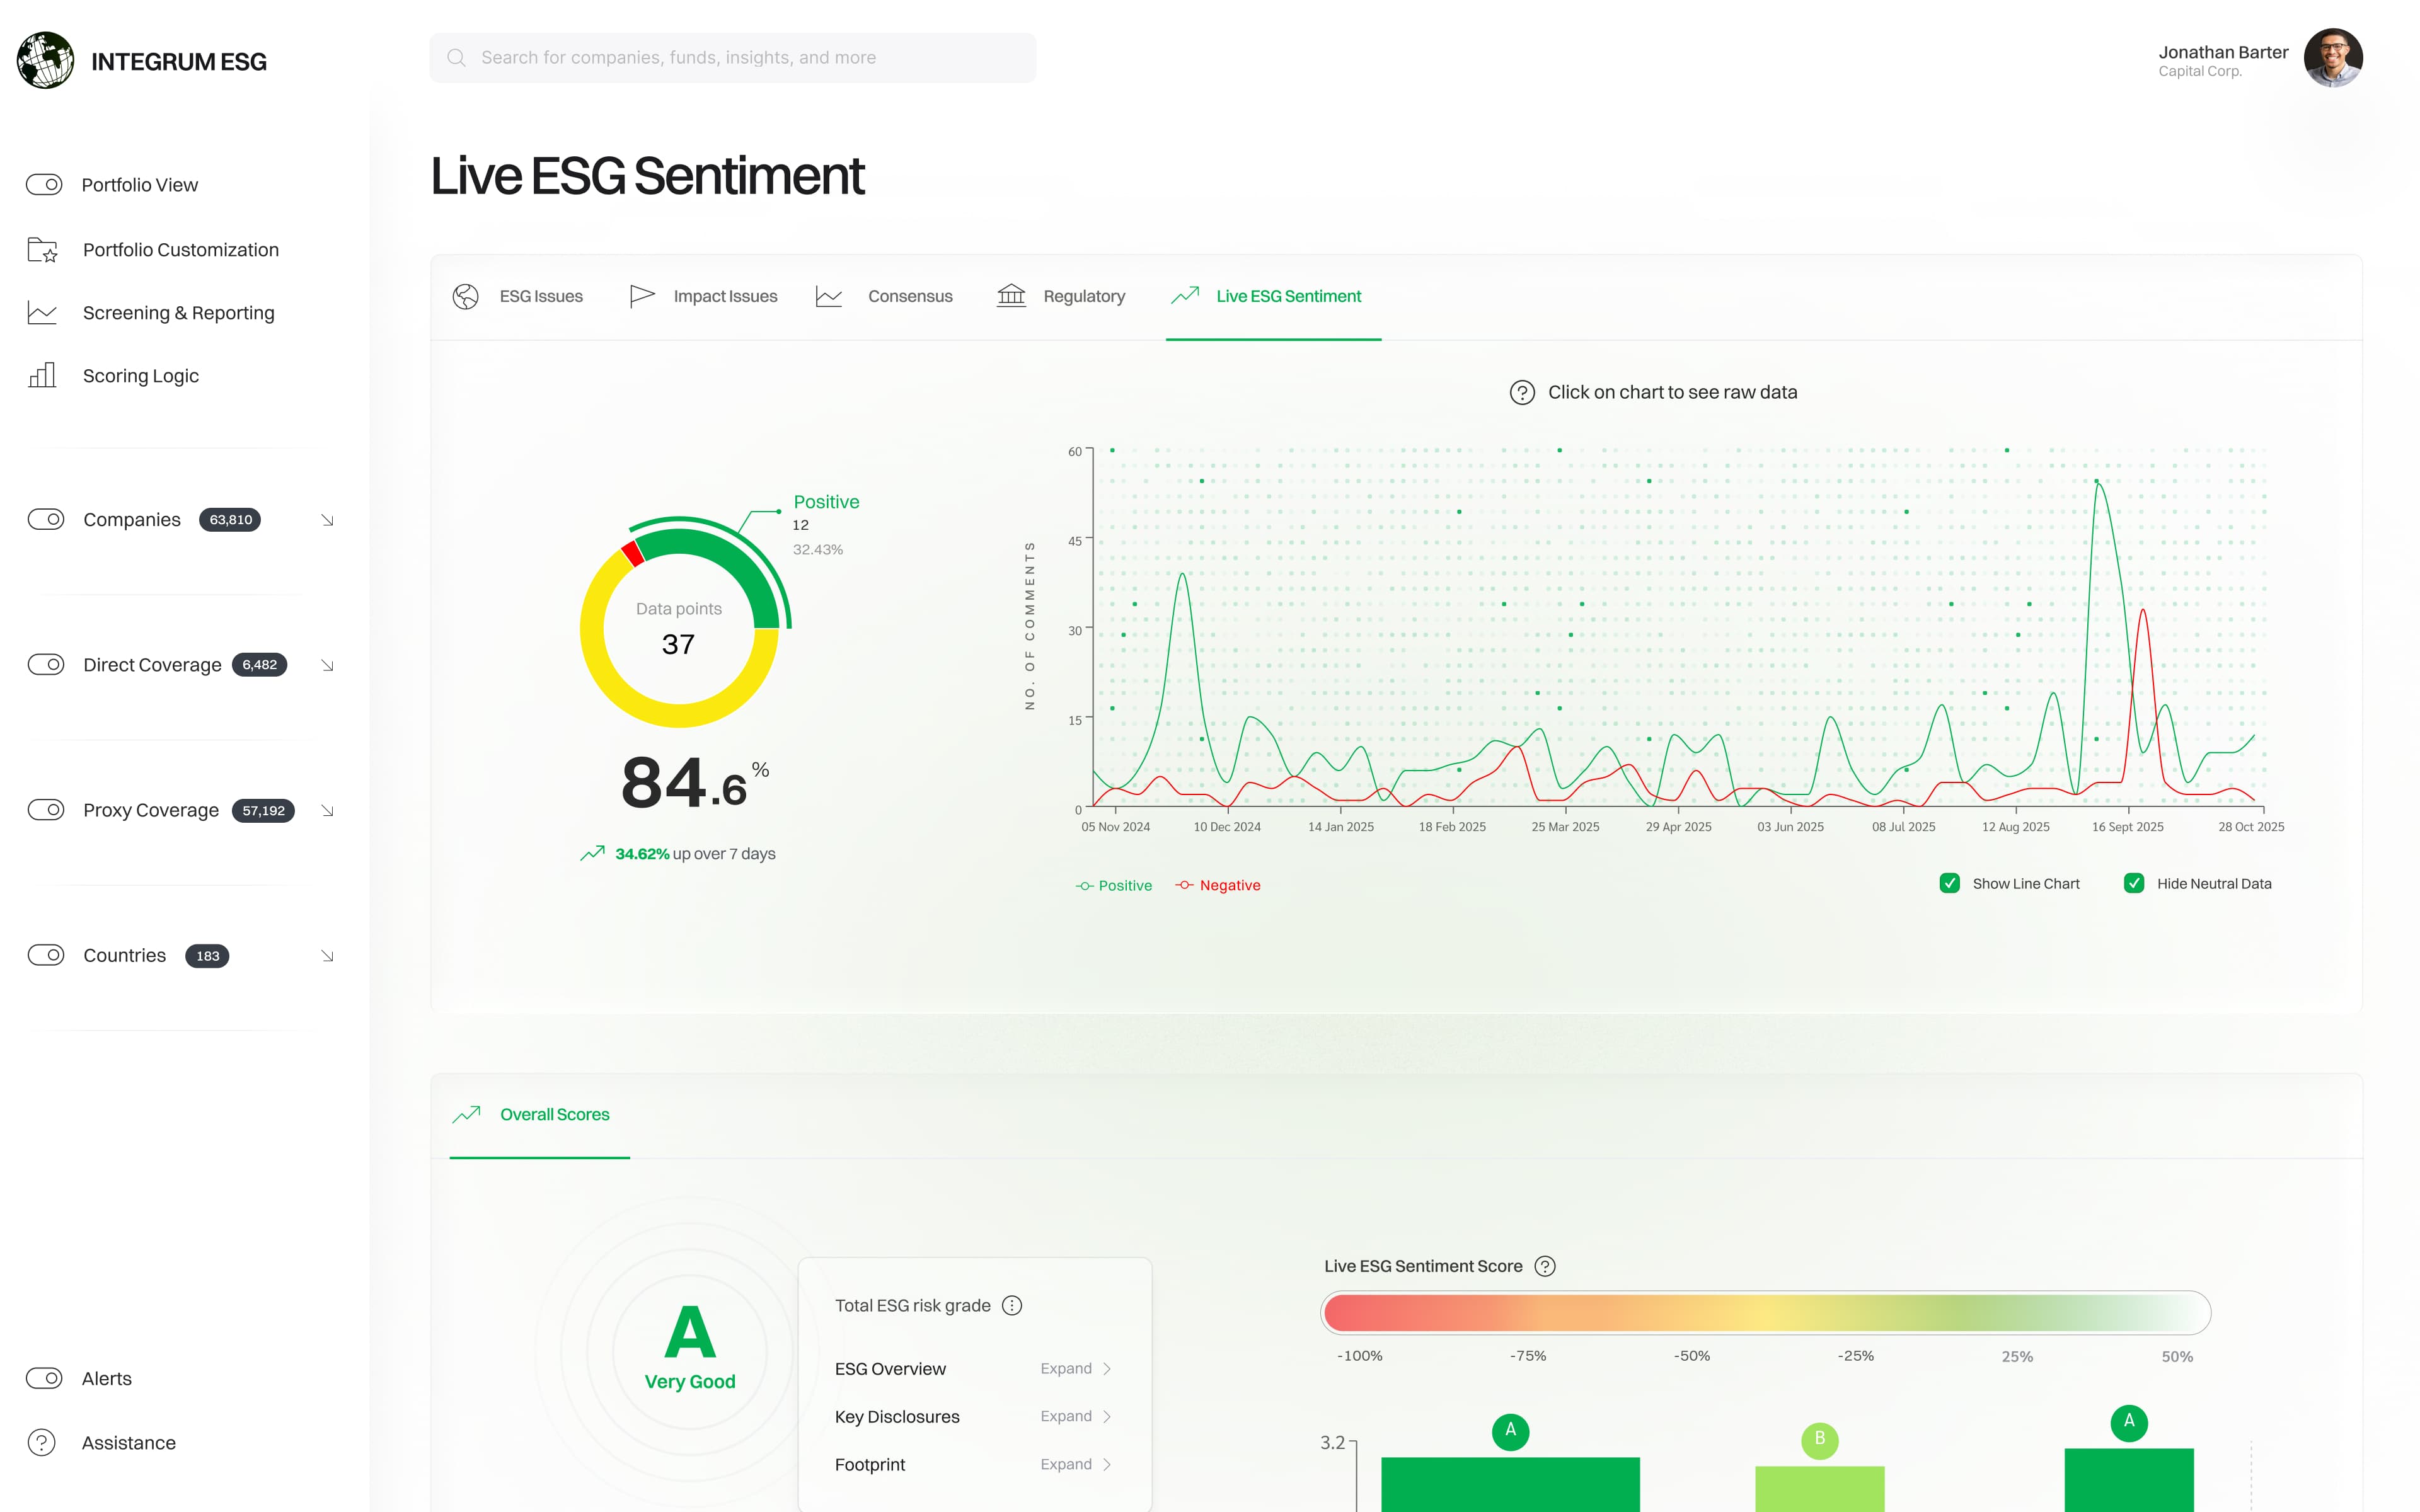Viewport: 2420px width, 1512px height.
Task: Toggle the Companies switch
Action: pos(46,519)
